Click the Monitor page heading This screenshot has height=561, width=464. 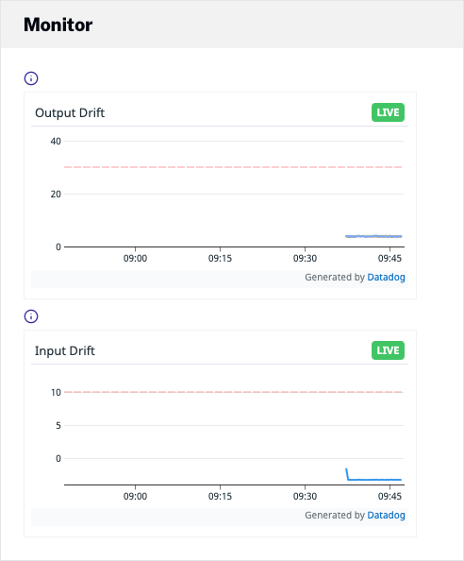click(58, 25)
